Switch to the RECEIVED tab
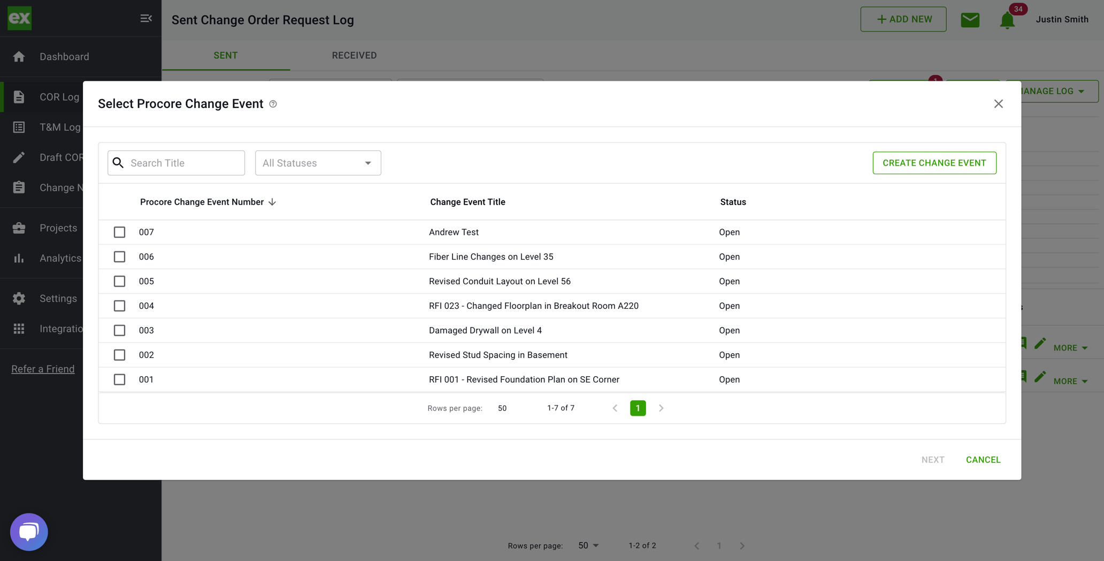Image resolution: width=1104 pixels, height=561 pixels. tap(354, 55)
